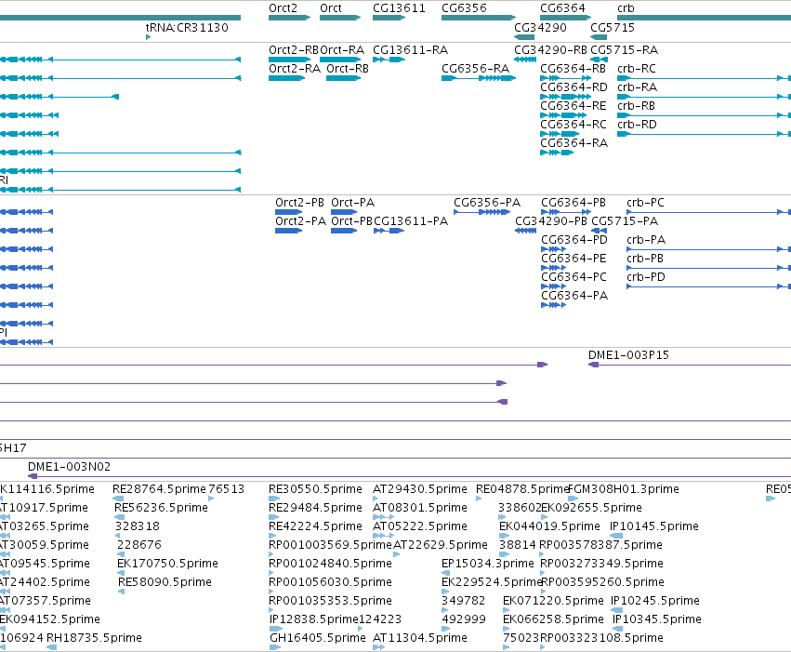This screenshot has width=791, height=652.
Task: Click transcript CG34290-RB
Action: click(x=525, y=60)
